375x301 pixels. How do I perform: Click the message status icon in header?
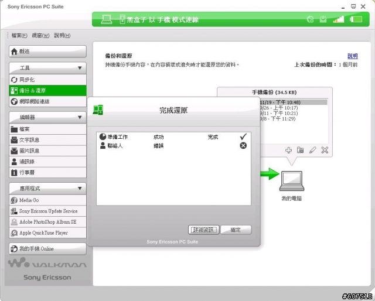323,19
